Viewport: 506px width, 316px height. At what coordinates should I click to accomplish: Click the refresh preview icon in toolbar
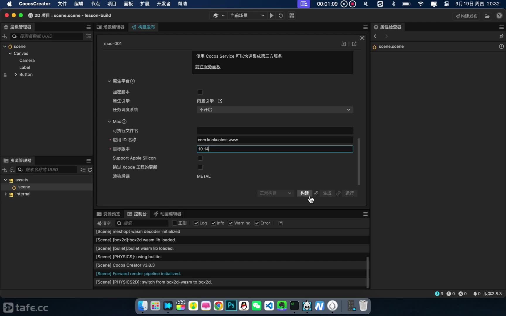click(x=281, y=16)
